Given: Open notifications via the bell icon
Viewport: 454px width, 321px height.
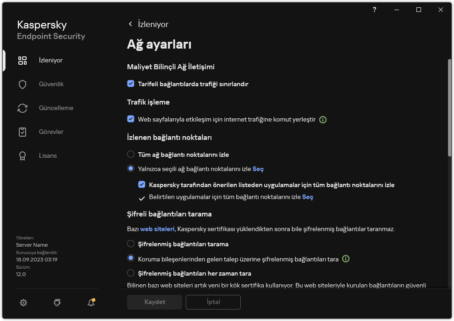Looking at the screenshot, I should click(91, 303).
